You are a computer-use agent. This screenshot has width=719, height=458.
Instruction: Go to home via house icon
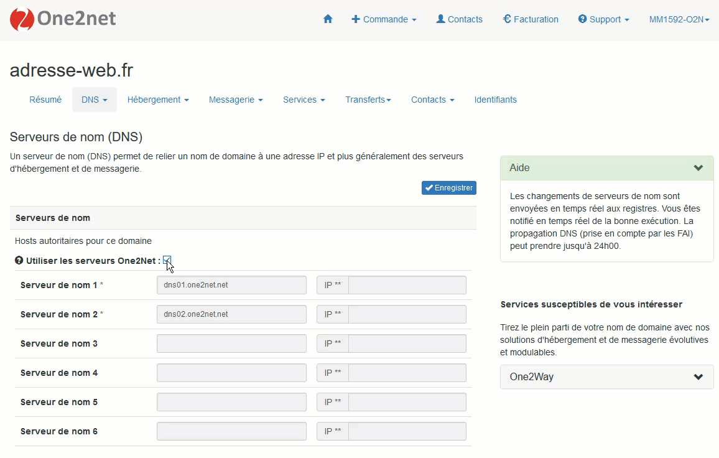pyautogui.click(x=328, y=19)
